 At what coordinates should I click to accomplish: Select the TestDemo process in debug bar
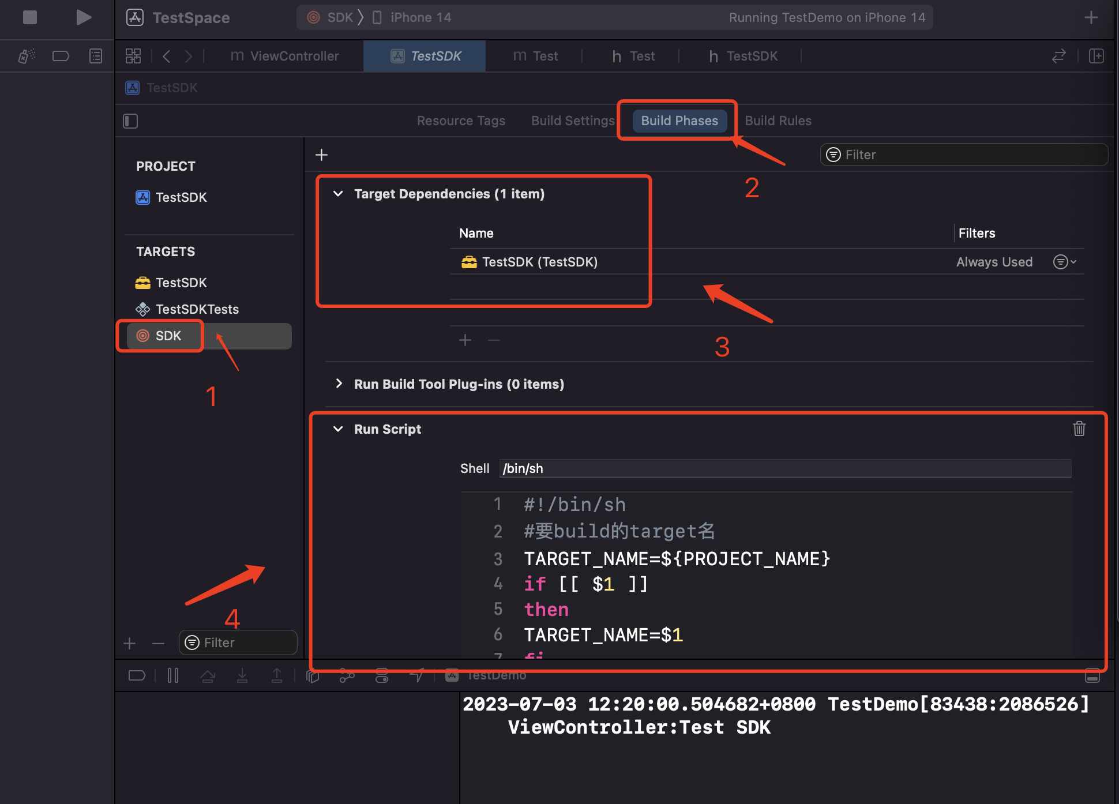[x=486, y=675]
